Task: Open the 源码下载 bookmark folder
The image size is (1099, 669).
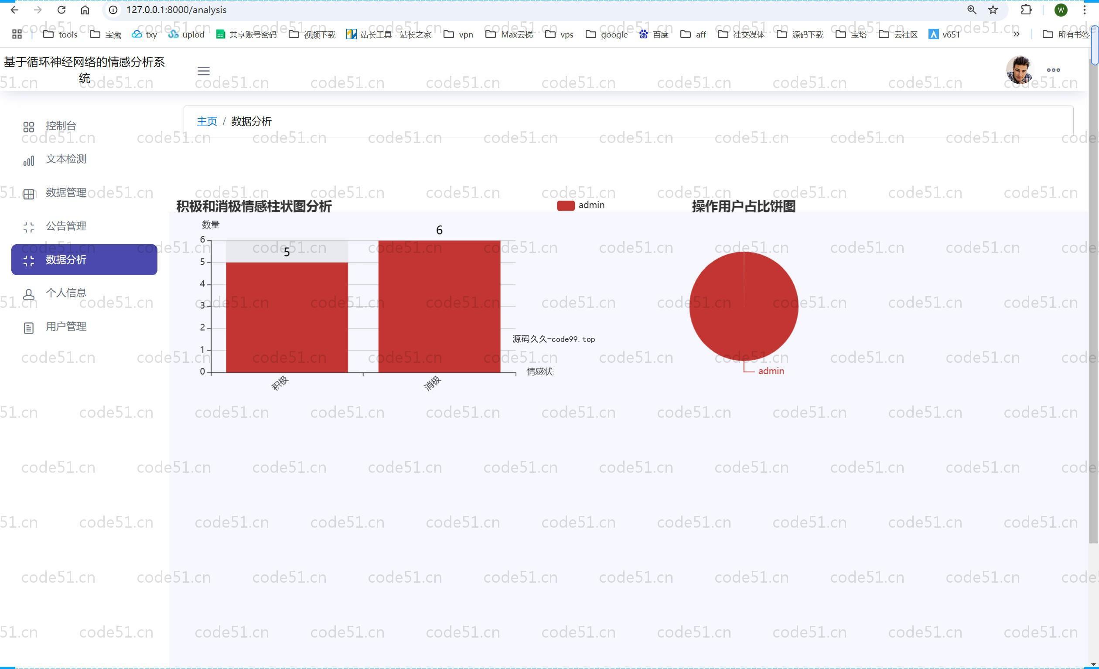Action: click(x=800, y=34)
